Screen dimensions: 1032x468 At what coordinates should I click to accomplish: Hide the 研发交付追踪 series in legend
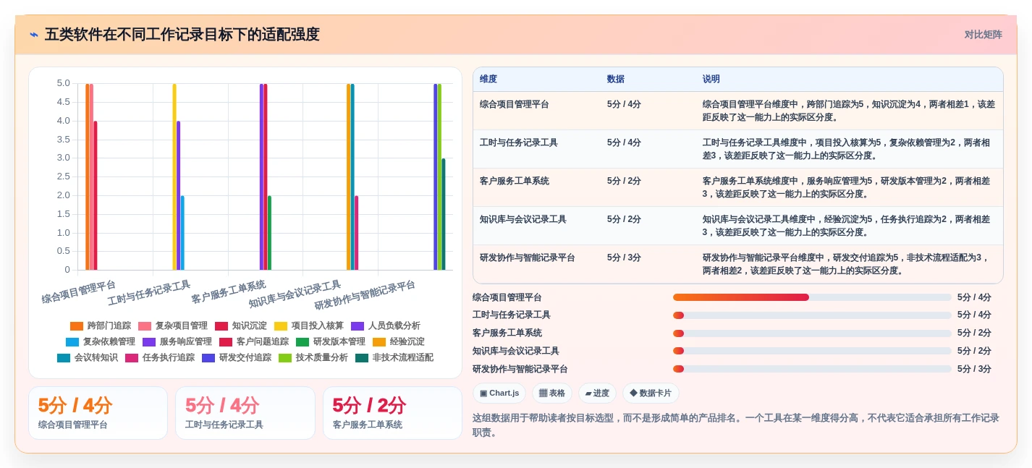point(237,358)
